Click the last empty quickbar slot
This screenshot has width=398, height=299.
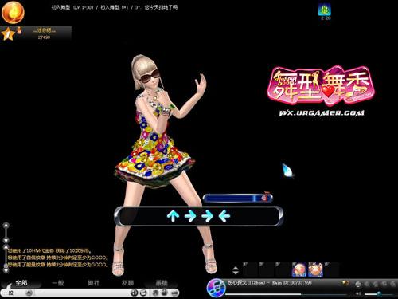[x=332, y=269]
